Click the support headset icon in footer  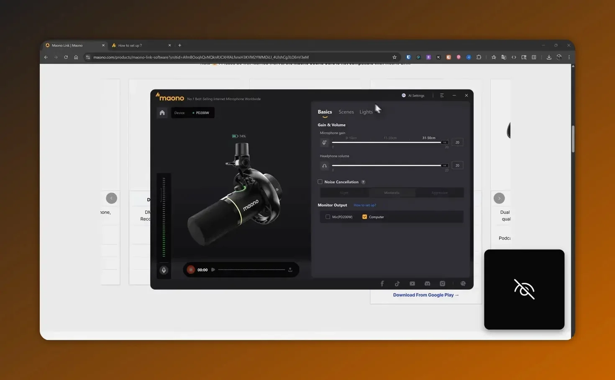(x=463, y=284)
